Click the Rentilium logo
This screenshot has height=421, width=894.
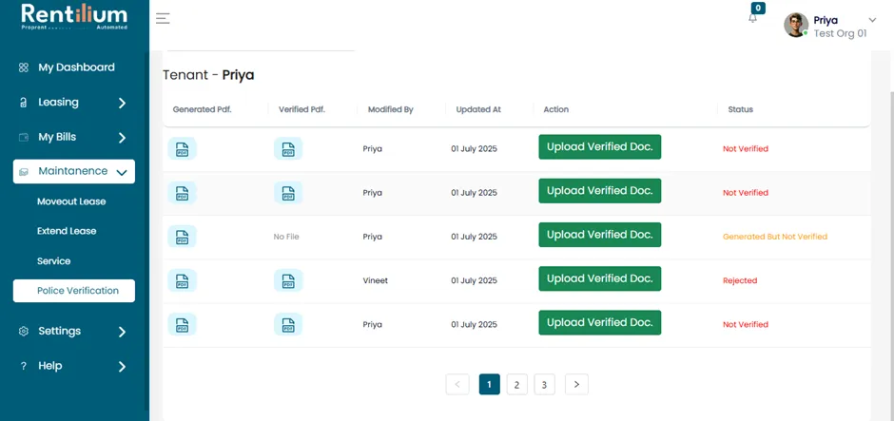[74, 16]
